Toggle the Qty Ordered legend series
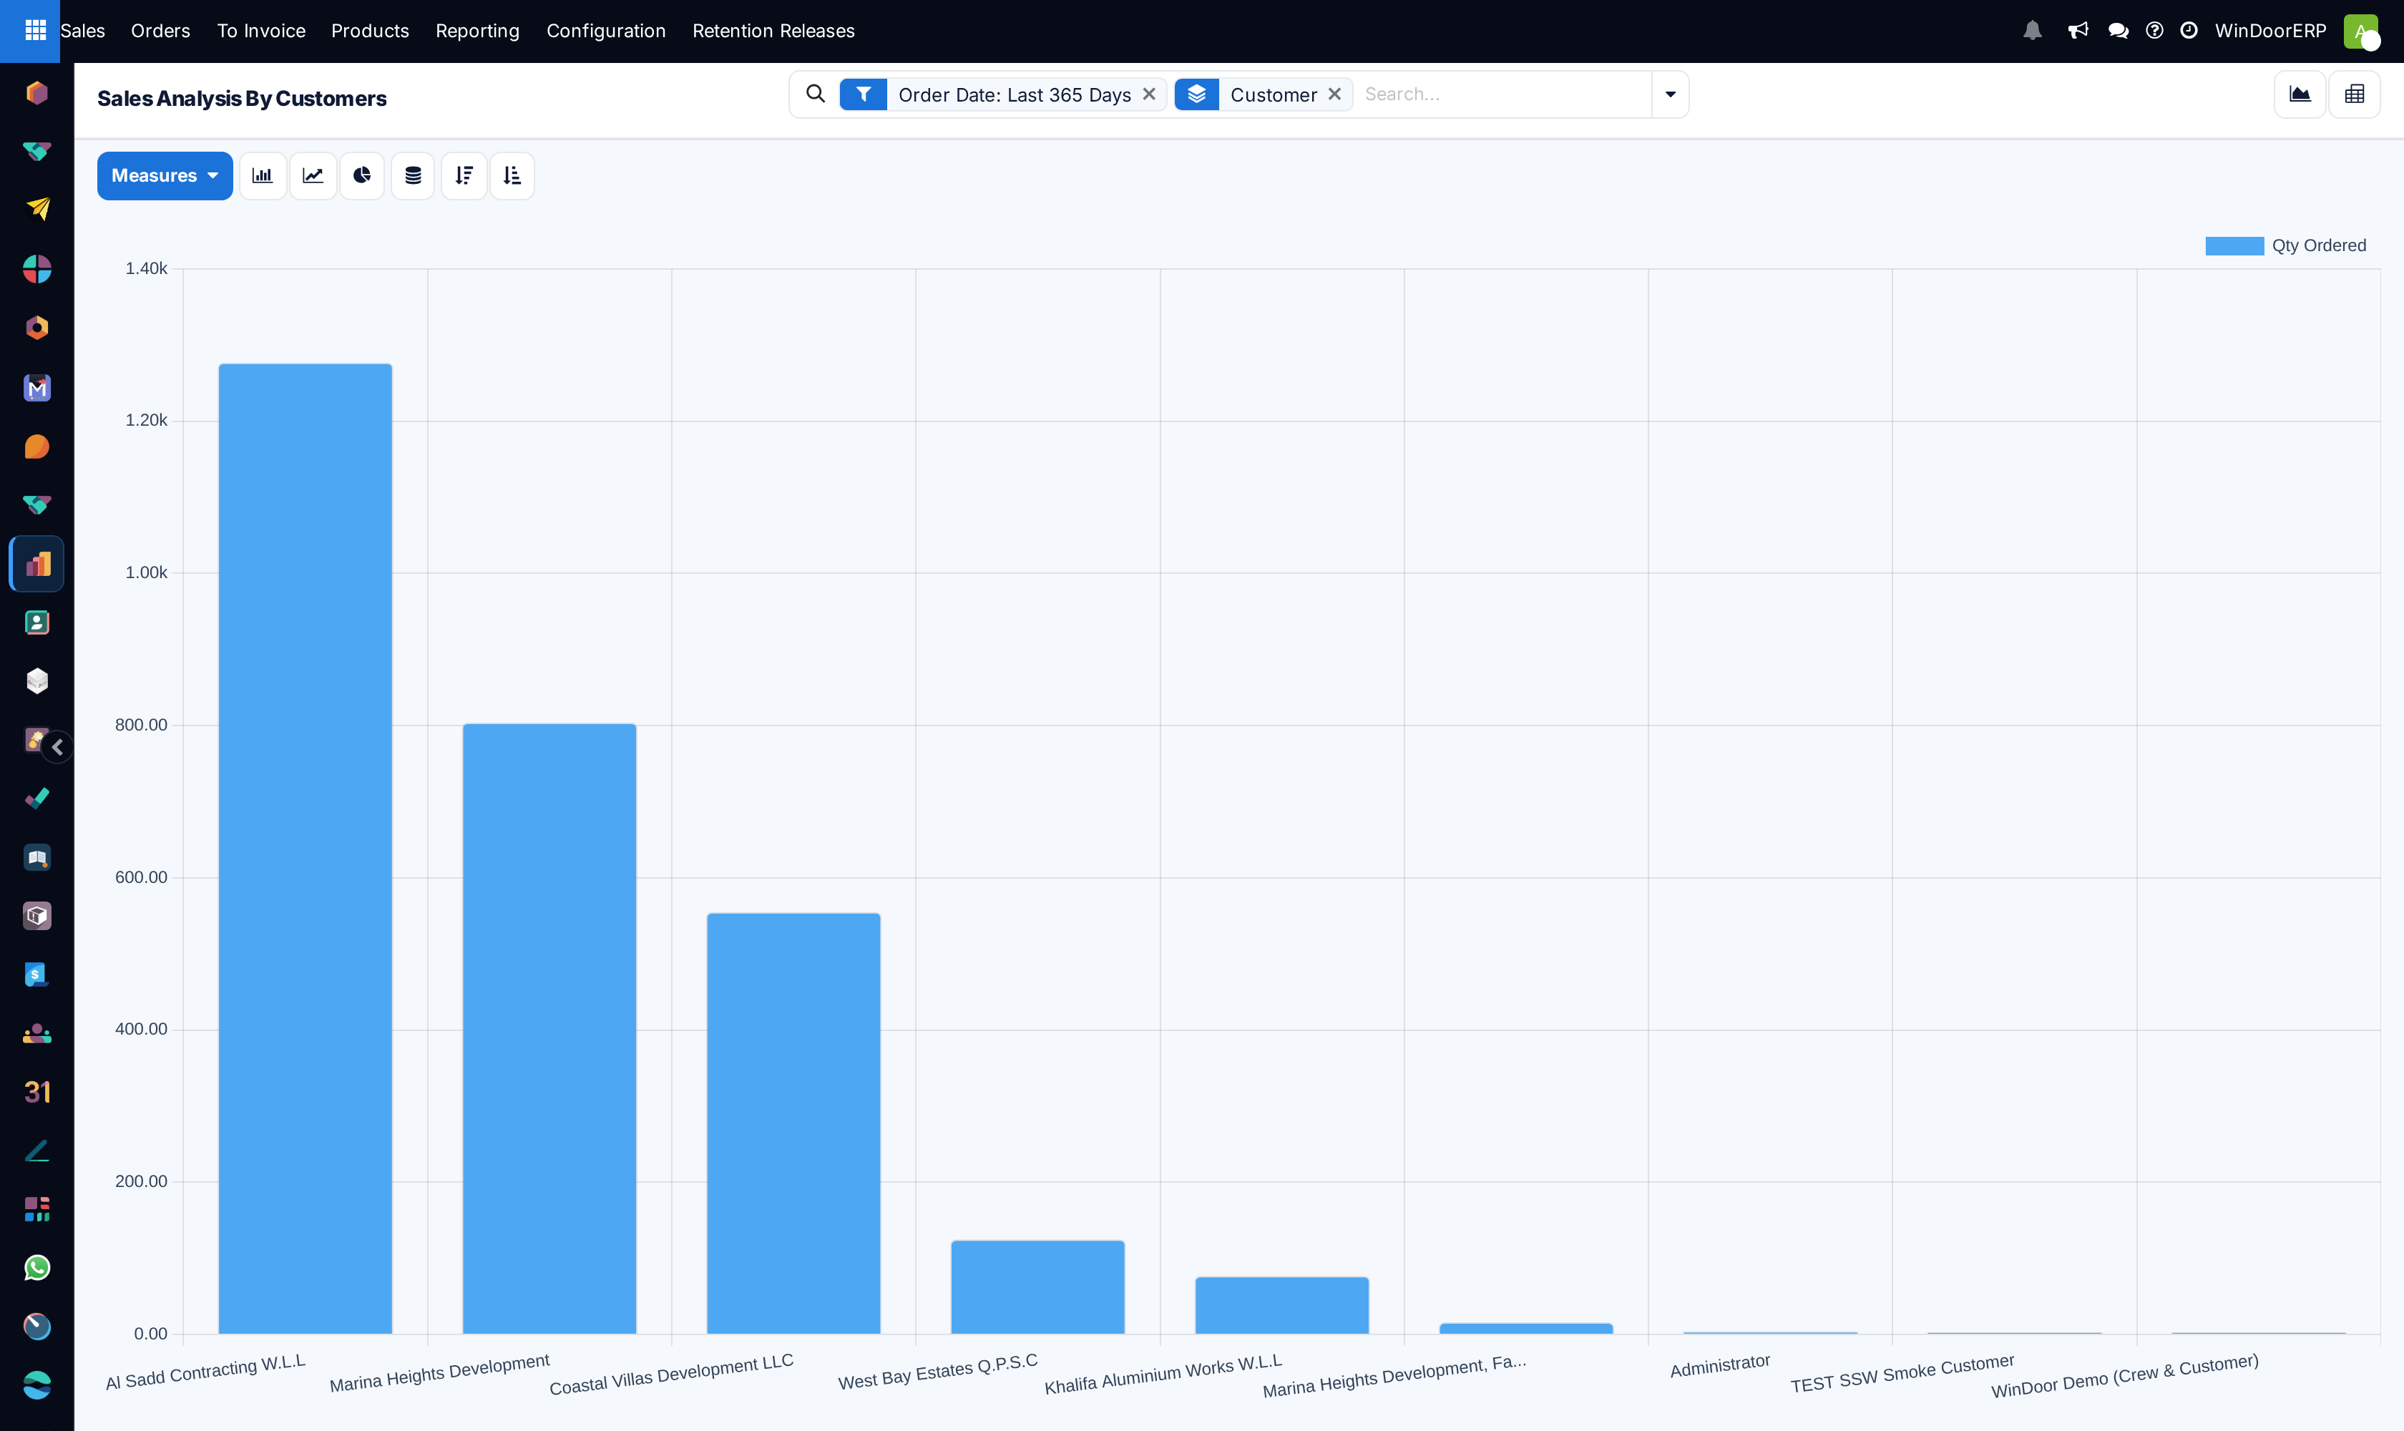 [x=2285, y=246]
